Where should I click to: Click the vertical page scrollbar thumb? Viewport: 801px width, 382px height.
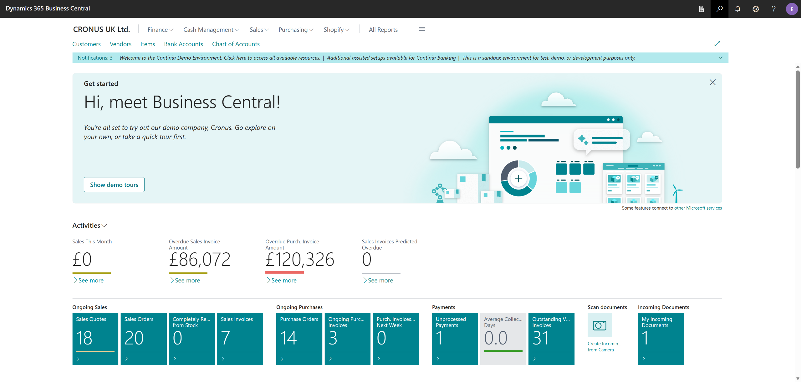pyautogui.click(x=798, y=119)
